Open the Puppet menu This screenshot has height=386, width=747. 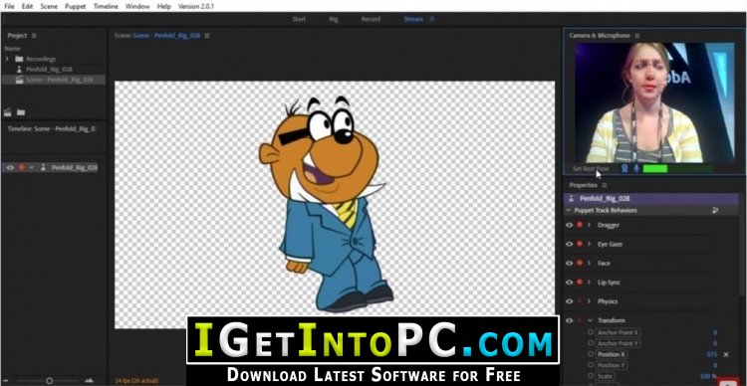click(76, 7)
